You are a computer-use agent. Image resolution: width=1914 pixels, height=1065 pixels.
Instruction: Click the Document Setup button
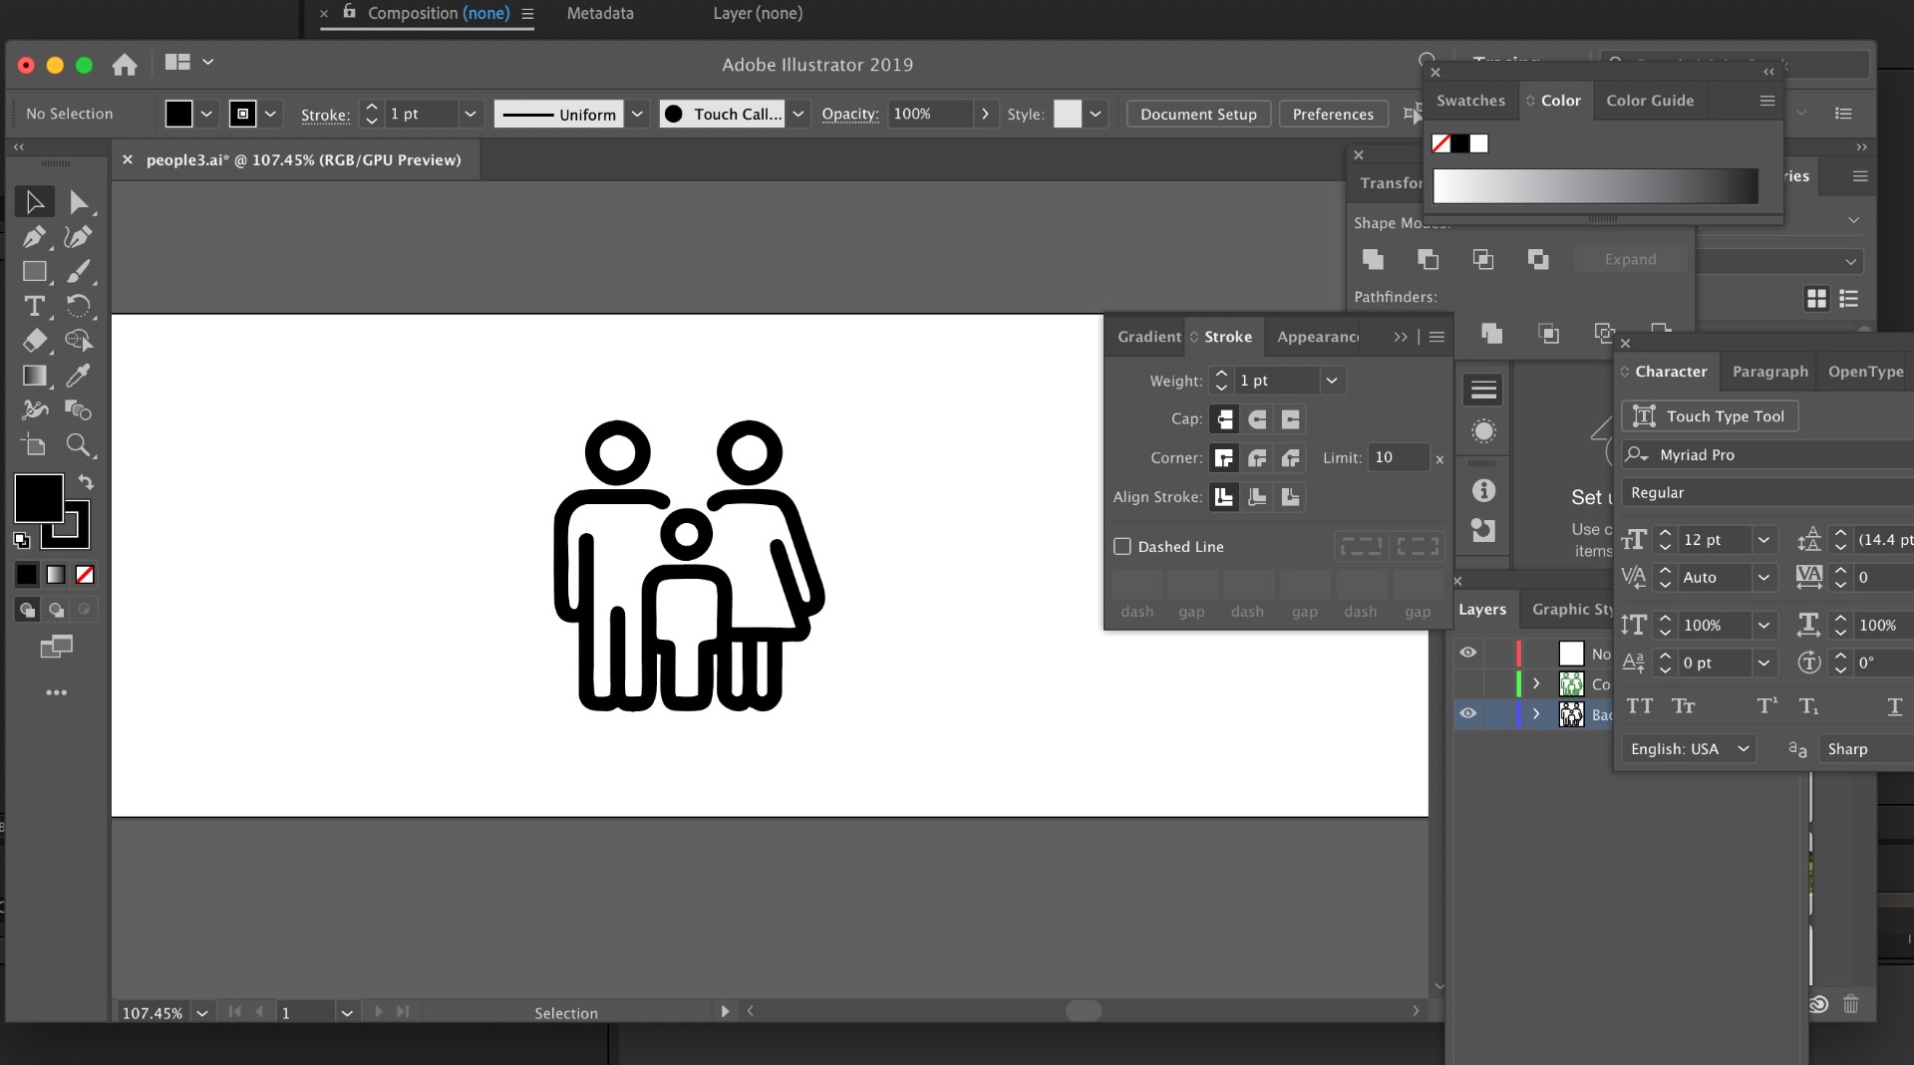coord(1198,114)
